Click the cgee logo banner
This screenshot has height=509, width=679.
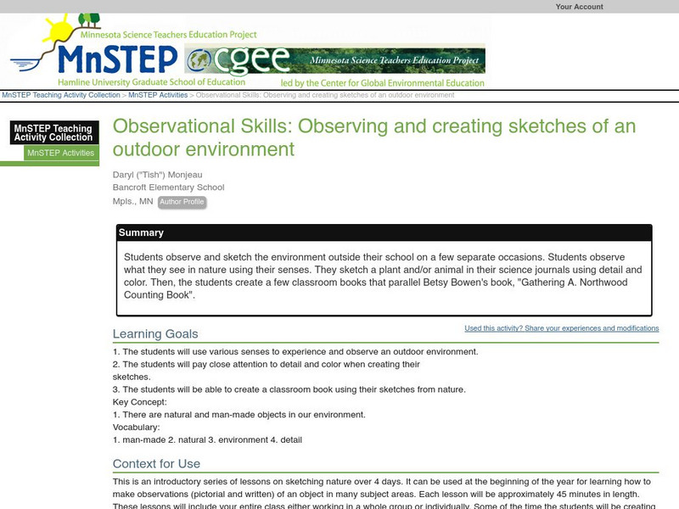334,60
